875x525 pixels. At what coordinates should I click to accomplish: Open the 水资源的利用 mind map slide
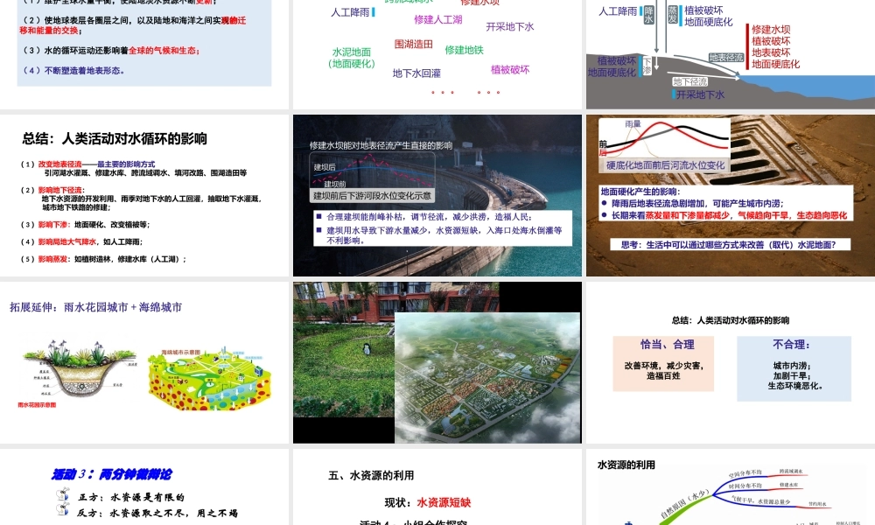(x=731, y=487)
